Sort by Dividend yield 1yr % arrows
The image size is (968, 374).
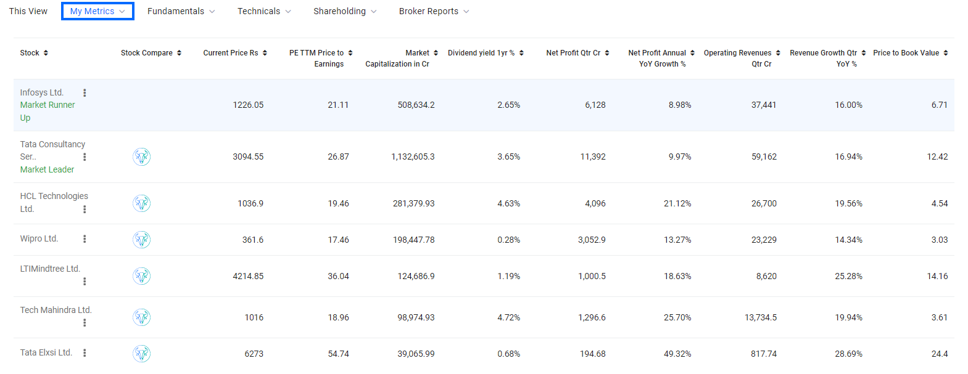pos(521,53)
